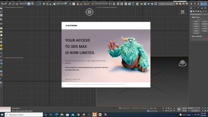Viewport: 208px width, 117px height.
Task: Switch to the Display panel tab
Action: [205, 8]
